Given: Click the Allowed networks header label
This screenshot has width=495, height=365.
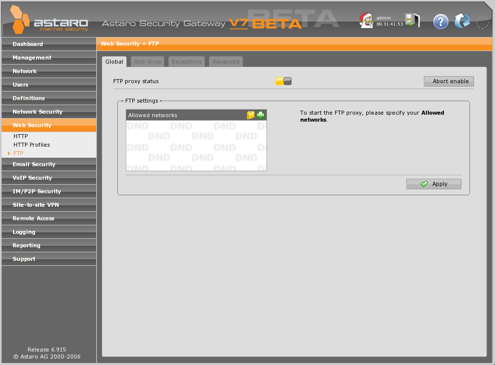Looking at the screenshot, I should pos(152,116).
